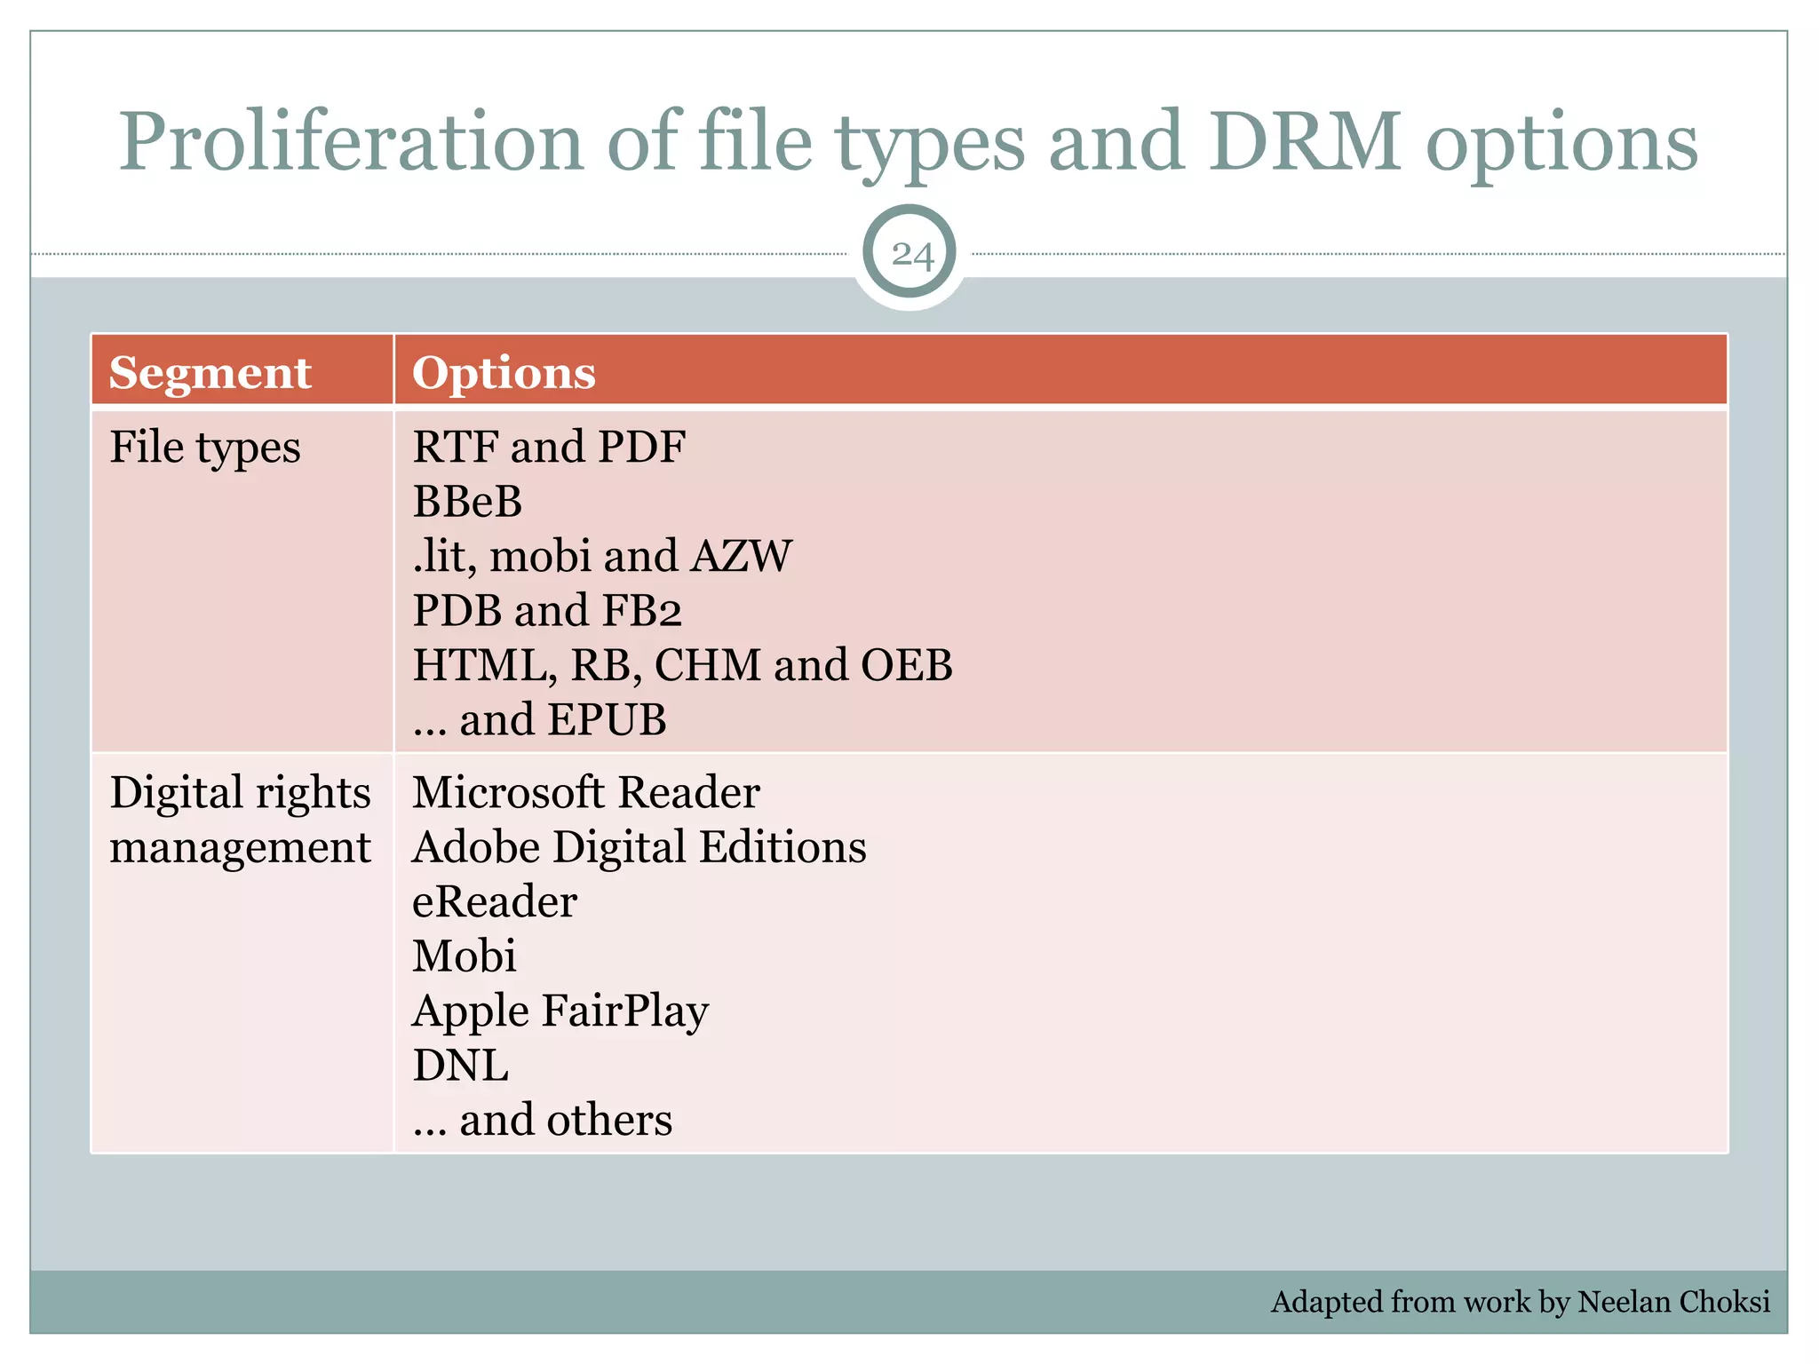Screen dimensions: 1819x1364
Task: Click the 'PDB and FB2' line
Action: pos(547,611)
